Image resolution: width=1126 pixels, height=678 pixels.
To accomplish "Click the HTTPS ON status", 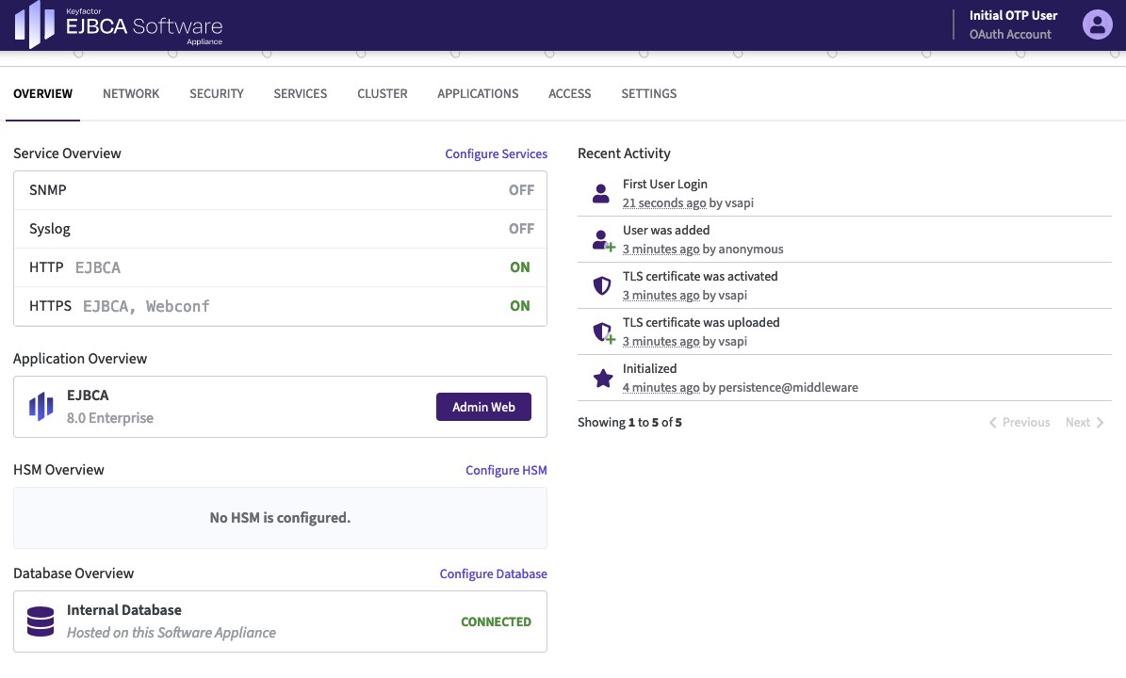I will pyautogui.click(x=520, y=306).
